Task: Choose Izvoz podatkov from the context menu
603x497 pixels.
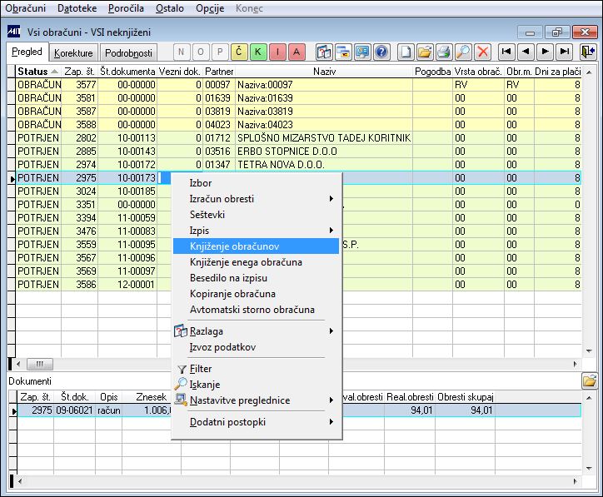Action: (257, 347)
